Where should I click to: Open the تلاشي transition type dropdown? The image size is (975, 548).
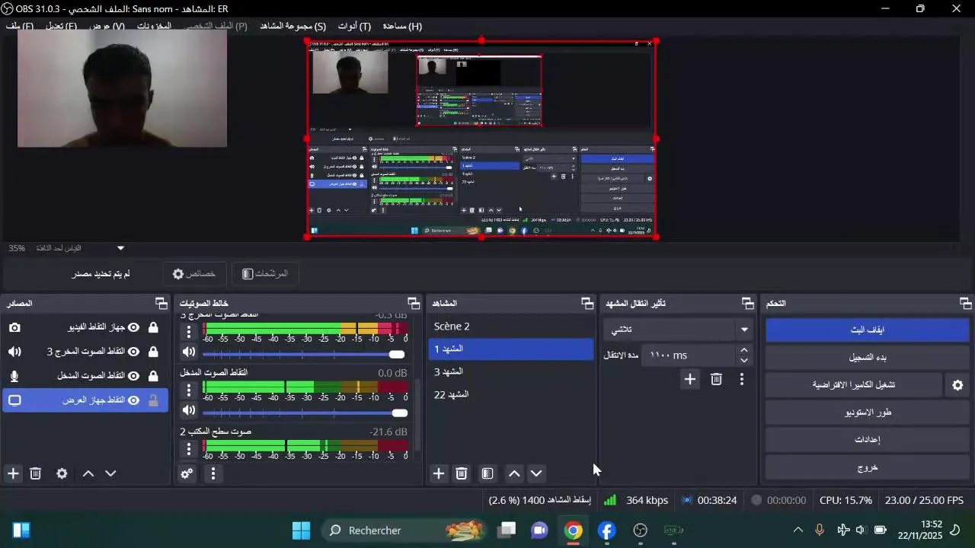click(679, 330)
